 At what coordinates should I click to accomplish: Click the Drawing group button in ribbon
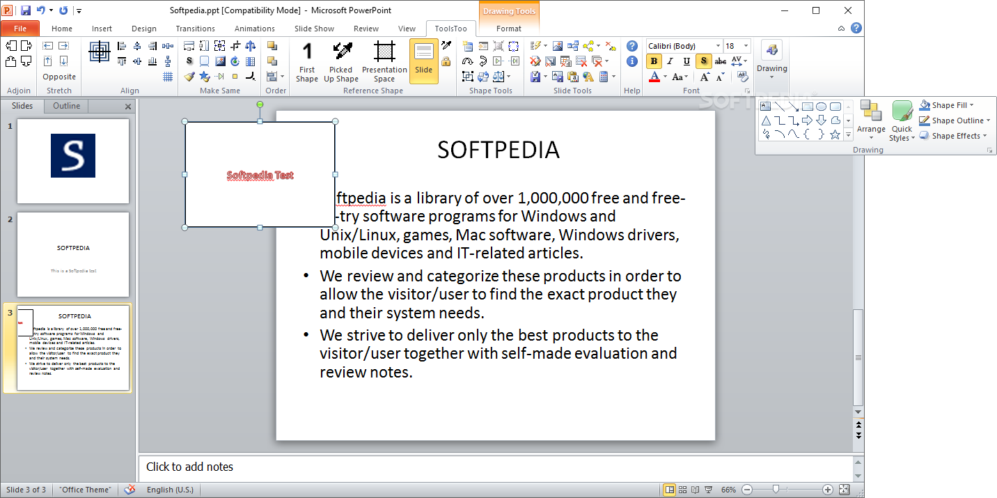pyautogui.click(x=772, y=59)
